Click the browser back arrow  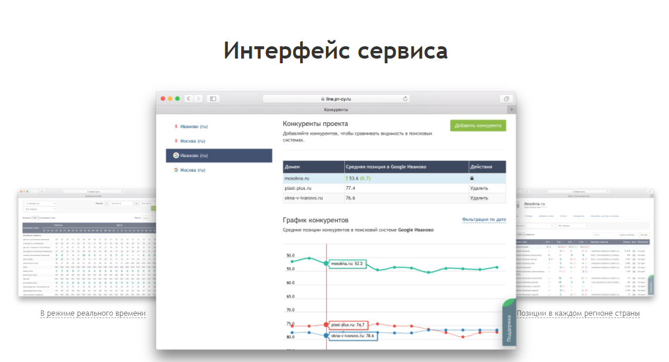tap(188, 98)
